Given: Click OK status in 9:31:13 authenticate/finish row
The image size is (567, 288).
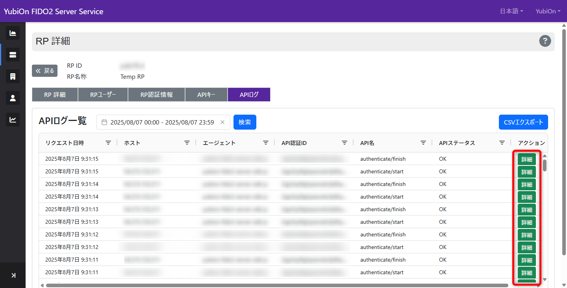Looking at the screenshot, I should click(443, 209).
